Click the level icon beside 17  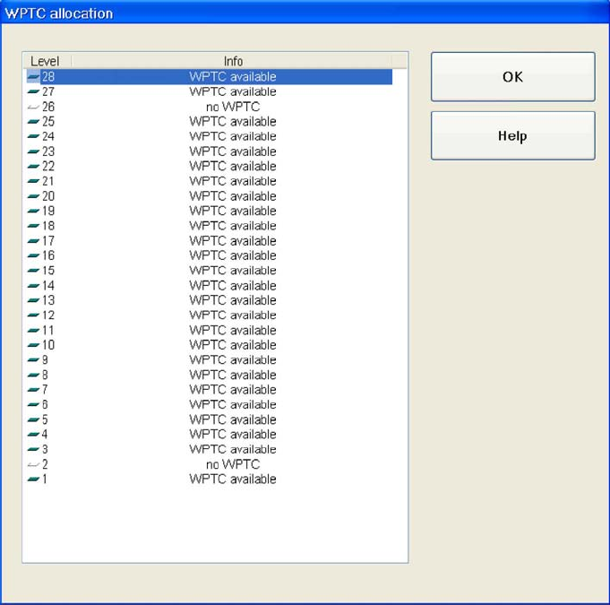pos(33,240)
